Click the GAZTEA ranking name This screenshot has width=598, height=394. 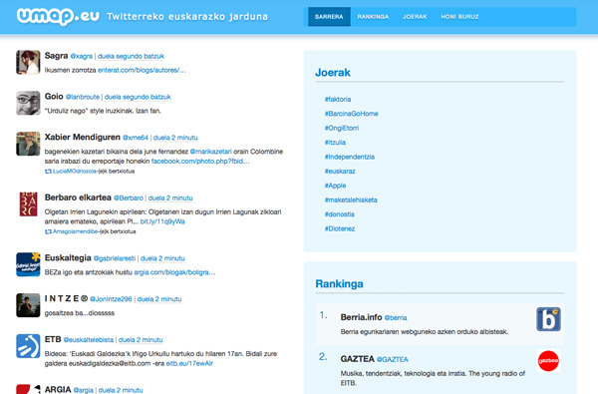[358, 359]
